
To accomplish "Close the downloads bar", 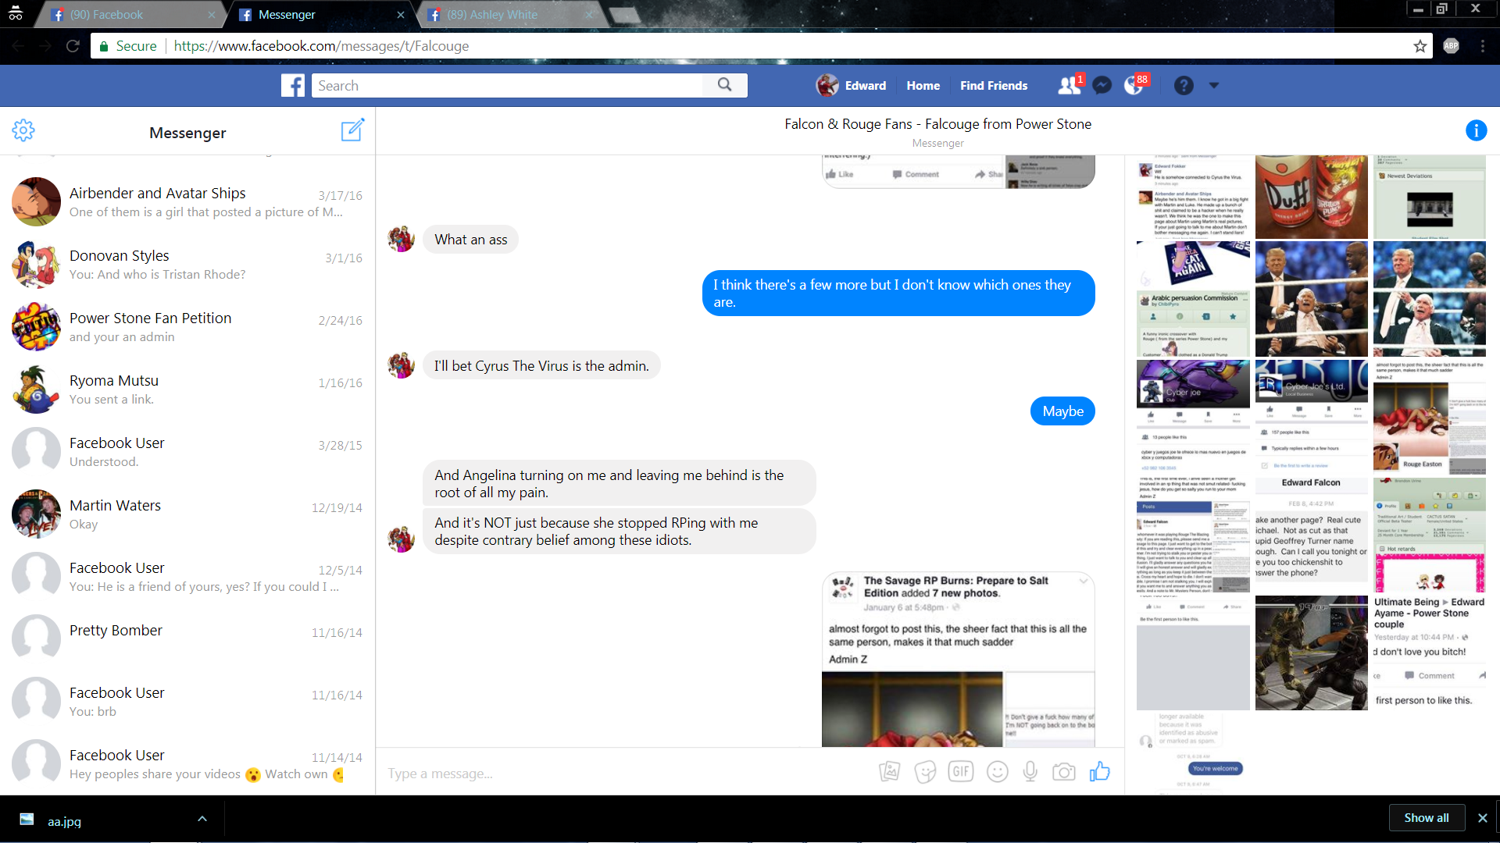I will coord(1482,818).
